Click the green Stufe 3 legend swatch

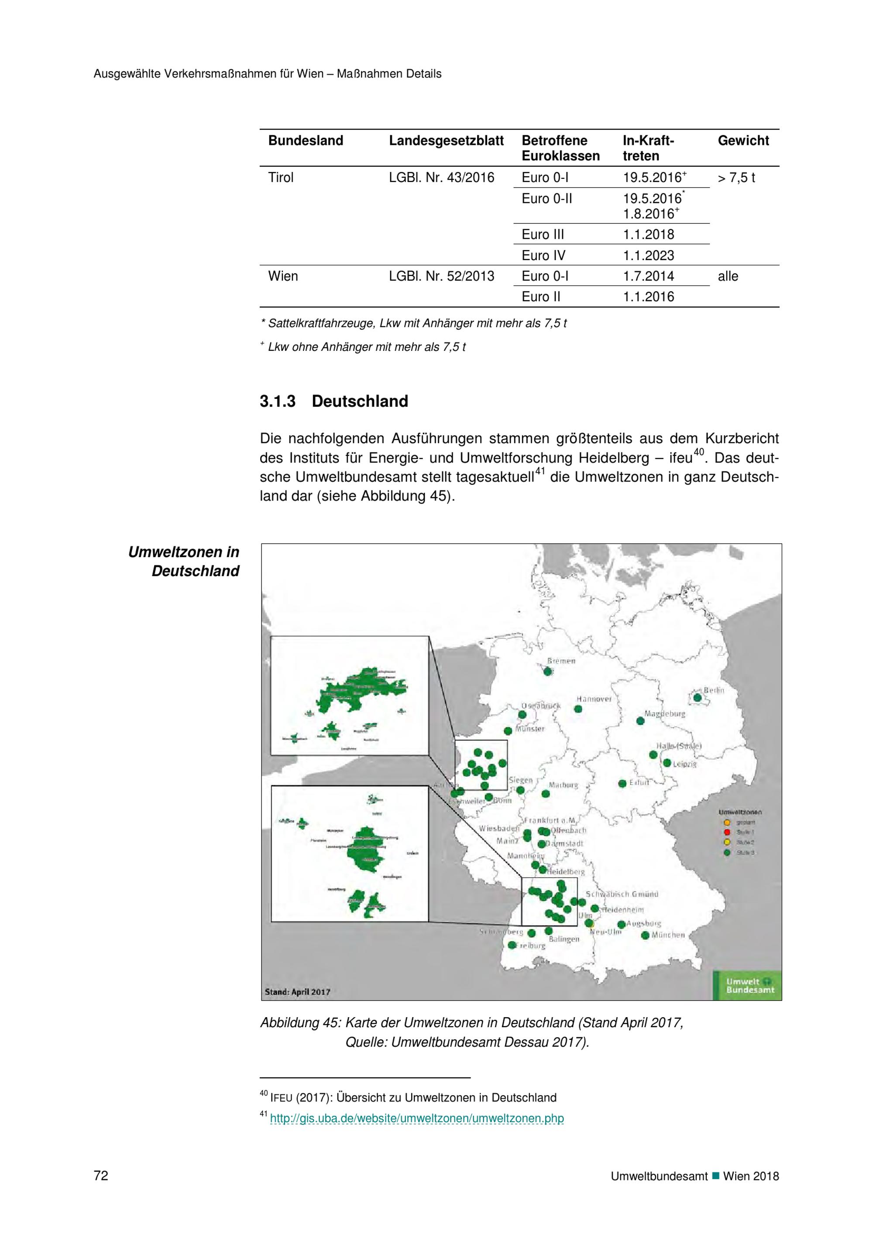pos(727,852)
